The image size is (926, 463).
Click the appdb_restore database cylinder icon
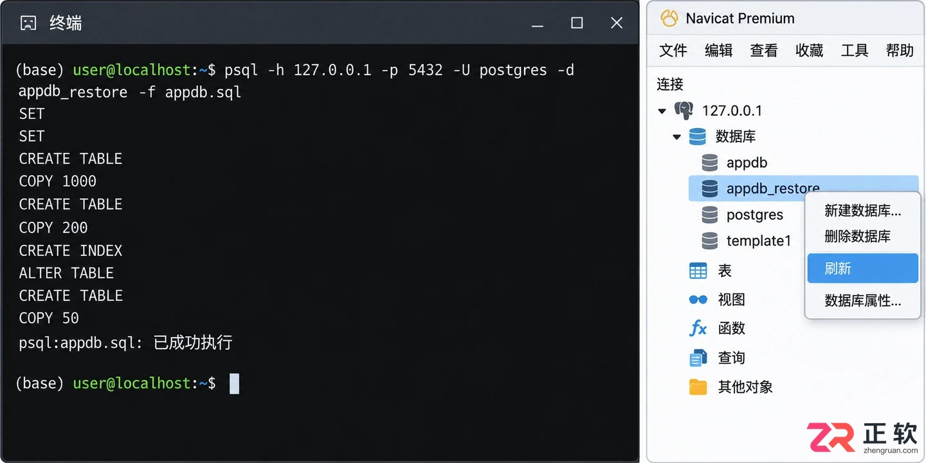click(709, 188)
